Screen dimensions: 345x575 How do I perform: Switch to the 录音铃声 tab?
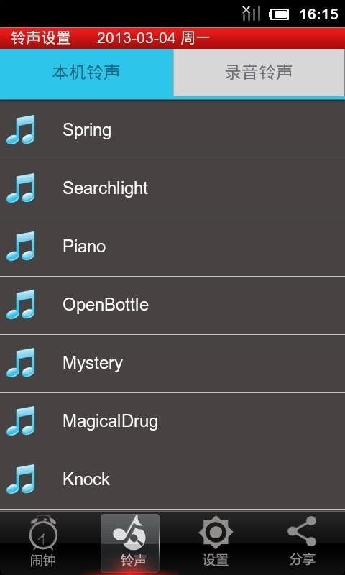[x=259, y=73]
